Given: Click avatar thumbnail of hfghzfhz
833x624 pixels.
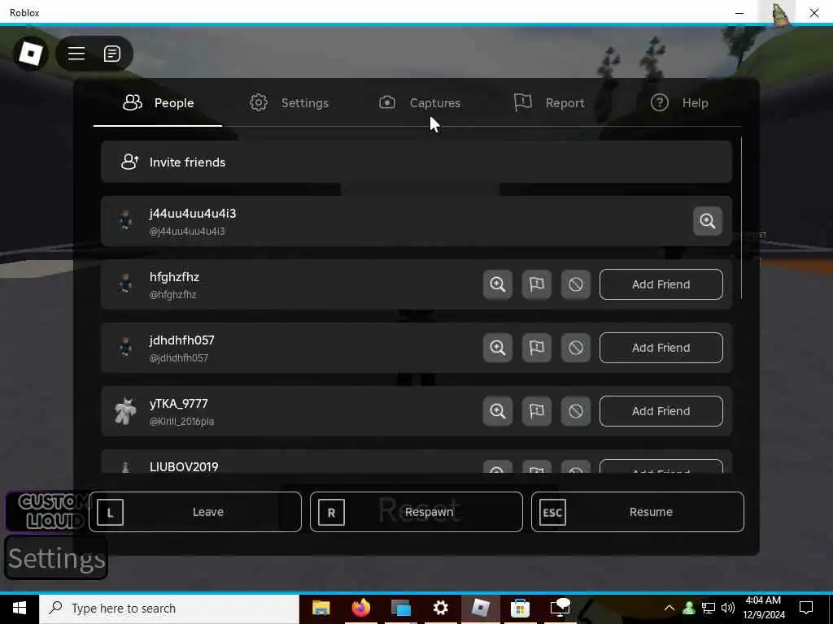Looking at the screenshot, I should [125, 284].
